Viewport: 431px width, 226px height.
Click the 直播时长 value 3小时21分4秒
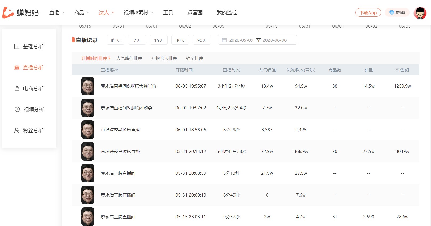click(x=231, y=86)
